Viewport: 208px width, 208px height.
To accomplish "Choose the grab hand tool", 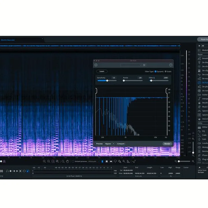I will point(67,161).
